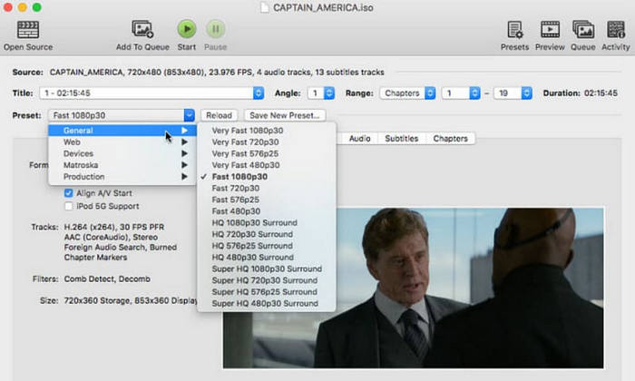Select the HQ 480p30 Surround preset
Screen dimensions: 635x381
267,257
